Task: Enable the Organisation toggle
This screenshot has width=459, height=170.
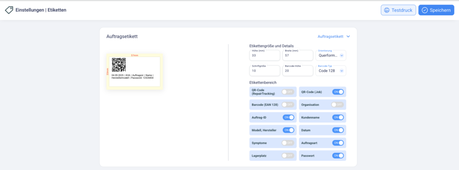Action: (x=337, y=105)
